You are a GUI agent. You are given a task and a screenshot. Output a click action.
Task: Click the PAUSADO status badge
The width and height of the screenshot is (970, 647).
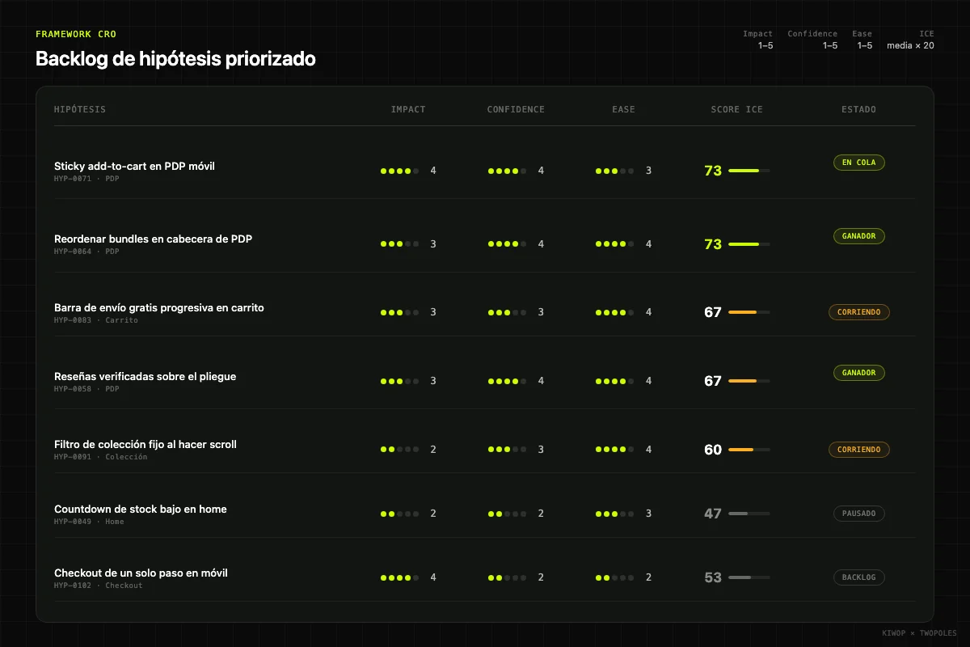[x=859, y=514]
